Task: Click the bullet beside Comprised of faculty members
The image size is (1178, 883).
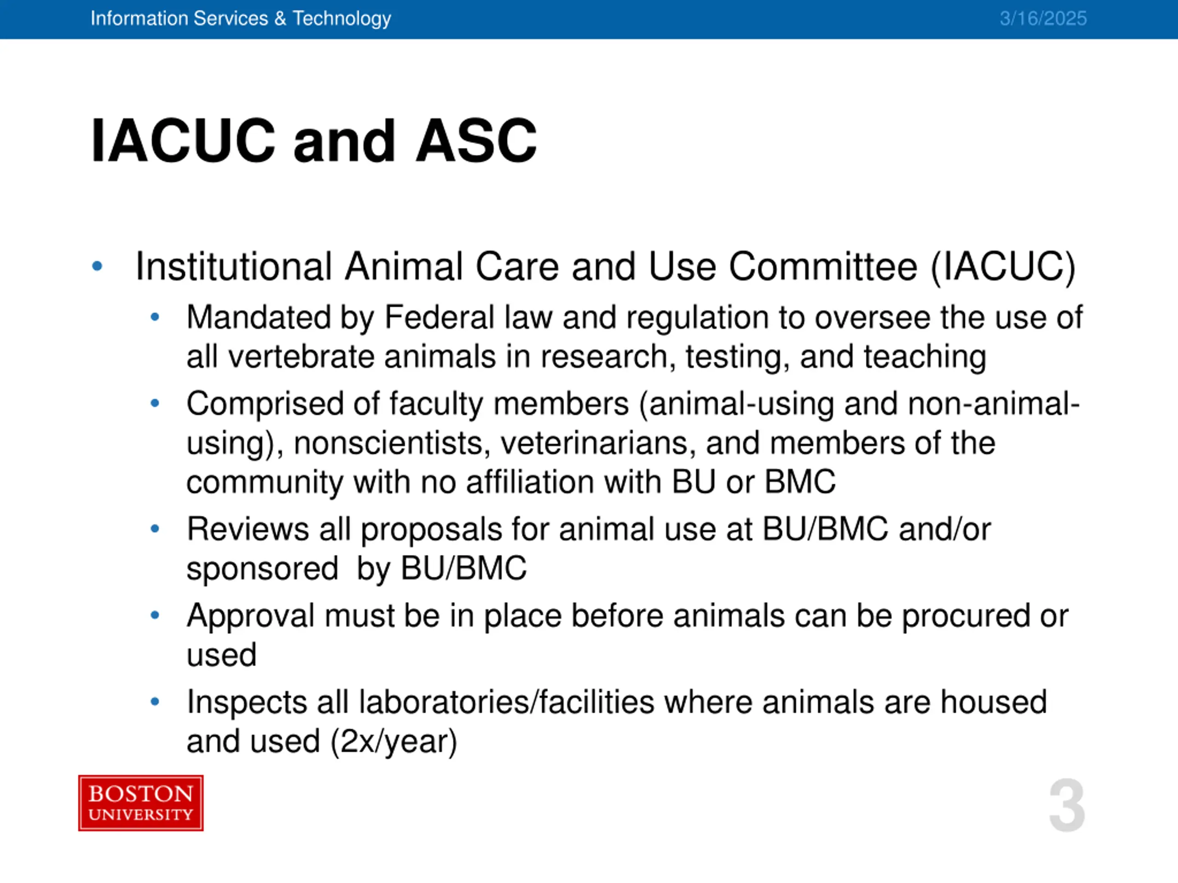Action: pyautogui.click(x=155, y=403)
